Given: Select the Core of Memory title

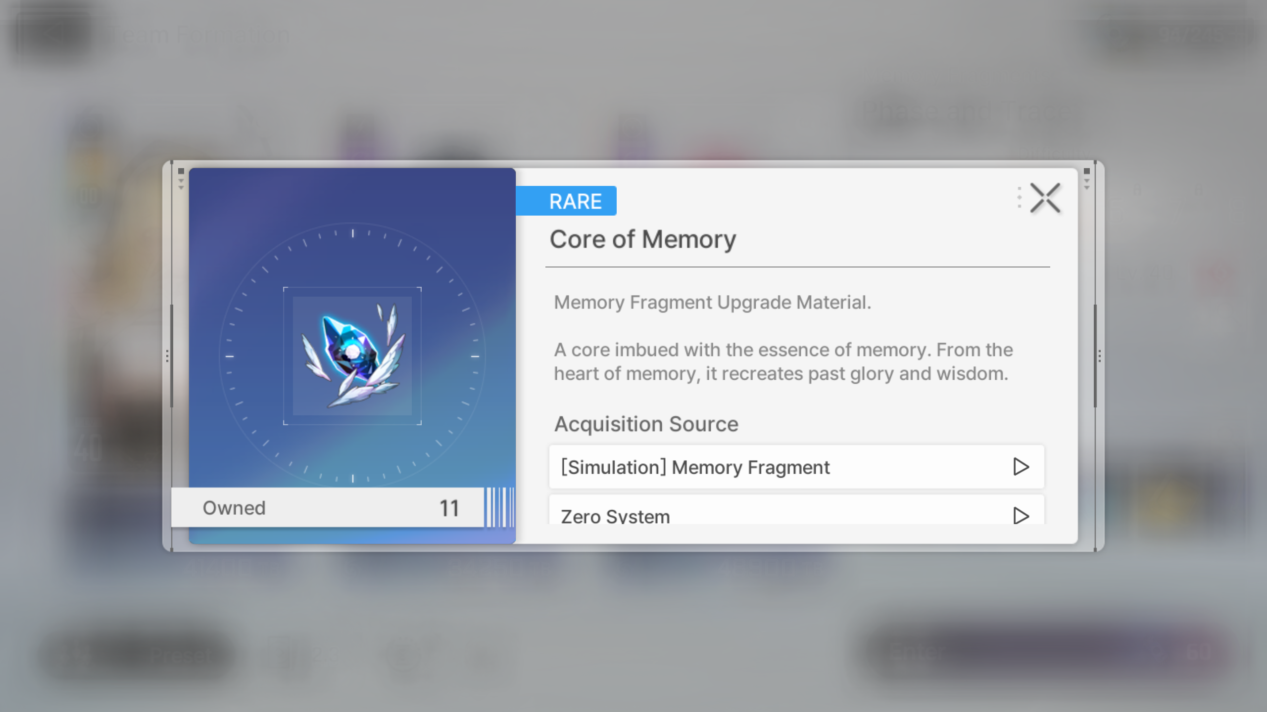Looking at the screenshot, I should [643, 240].
